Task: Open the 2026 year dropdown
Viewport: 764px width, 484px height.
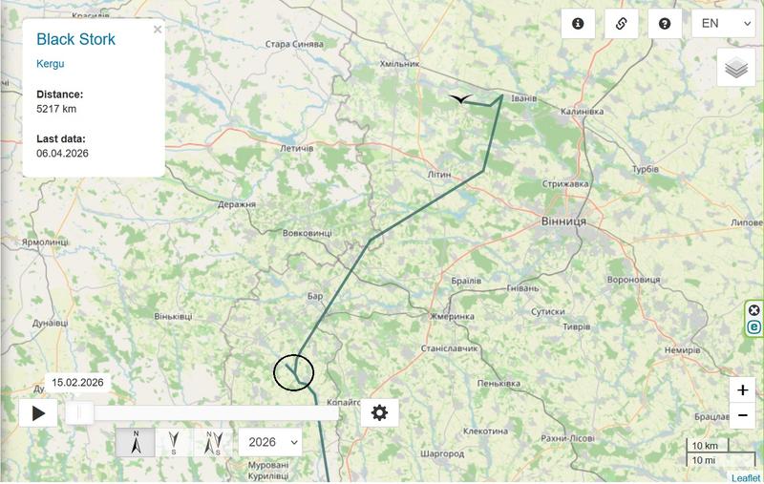Action: 270,442
